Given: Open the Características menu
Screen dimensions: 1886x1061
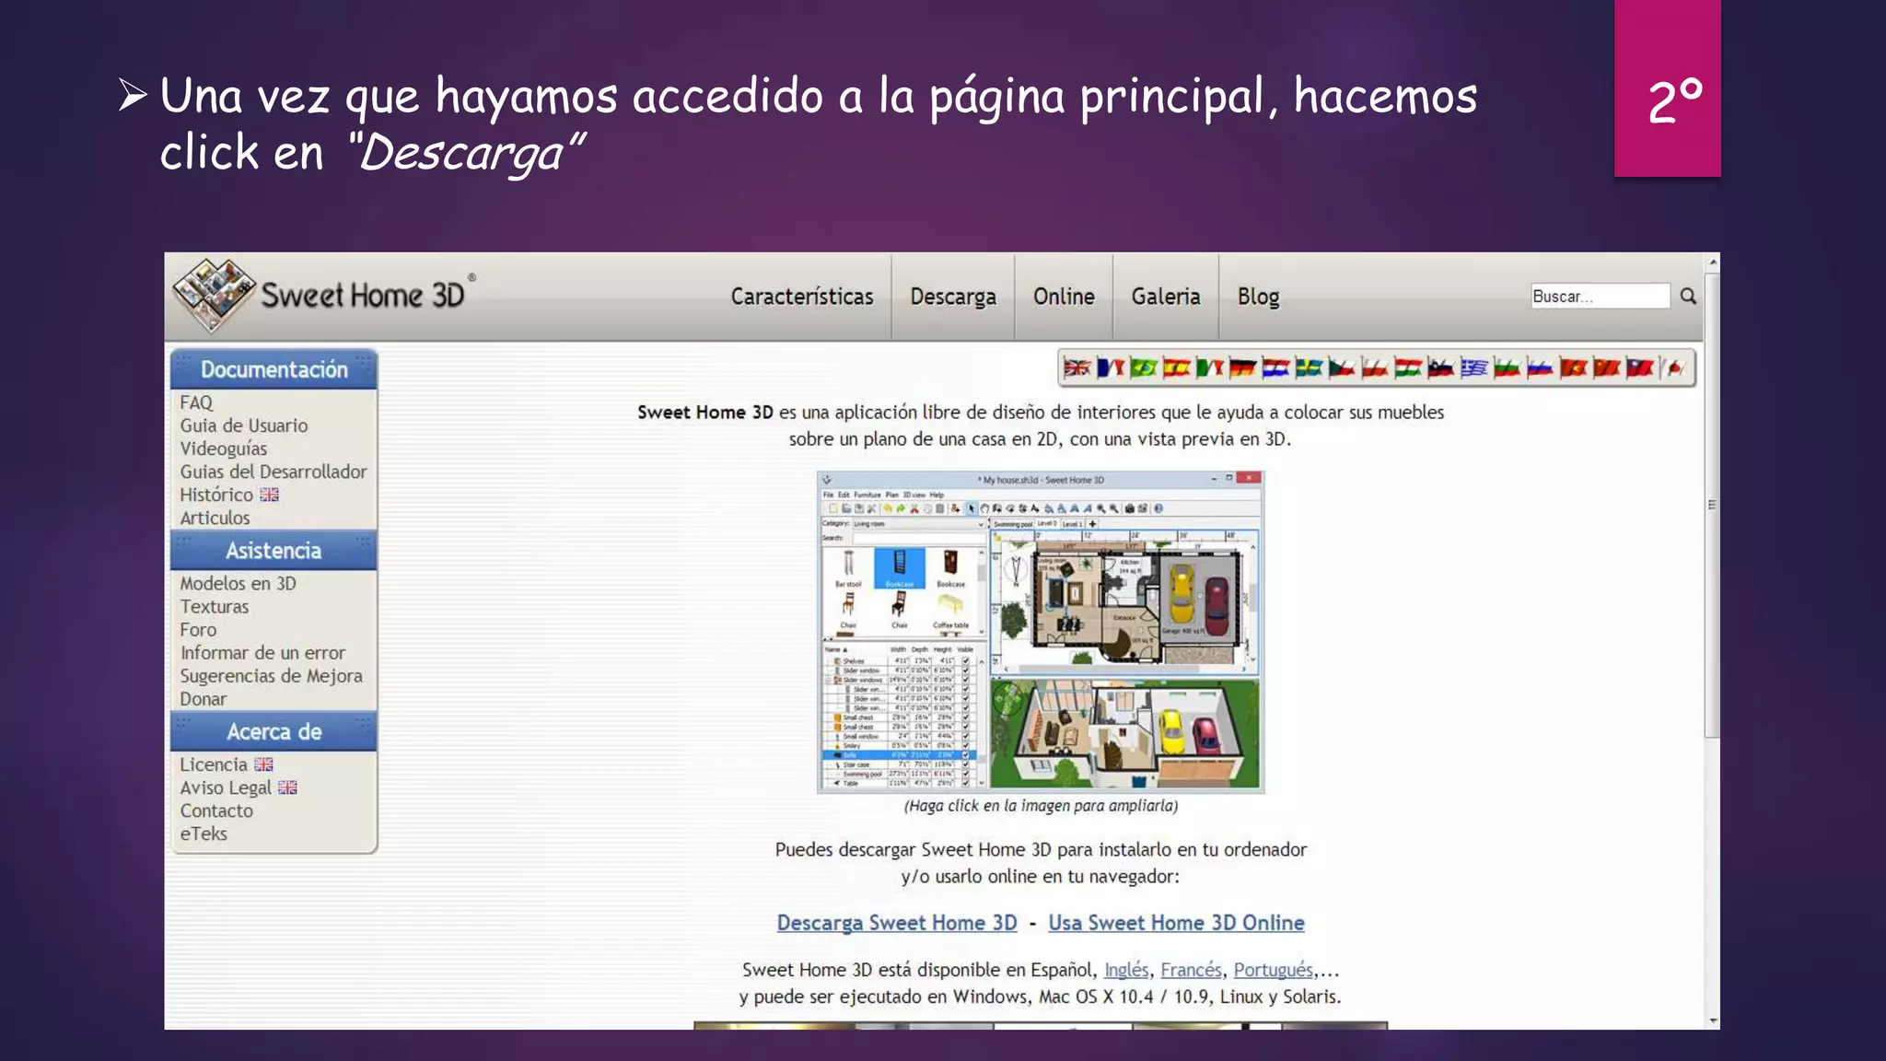Looking at the screenshot, I should [x=802, y=297].
